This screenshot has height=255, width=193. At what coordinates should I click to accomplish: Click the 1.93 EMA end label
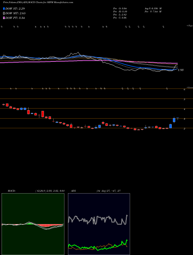[181, 70]
